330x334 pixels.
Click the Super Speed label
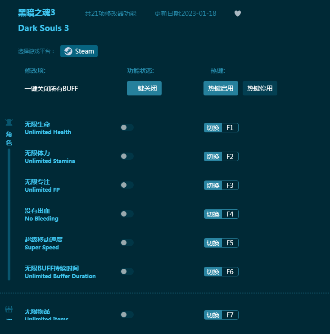(42, 248)
